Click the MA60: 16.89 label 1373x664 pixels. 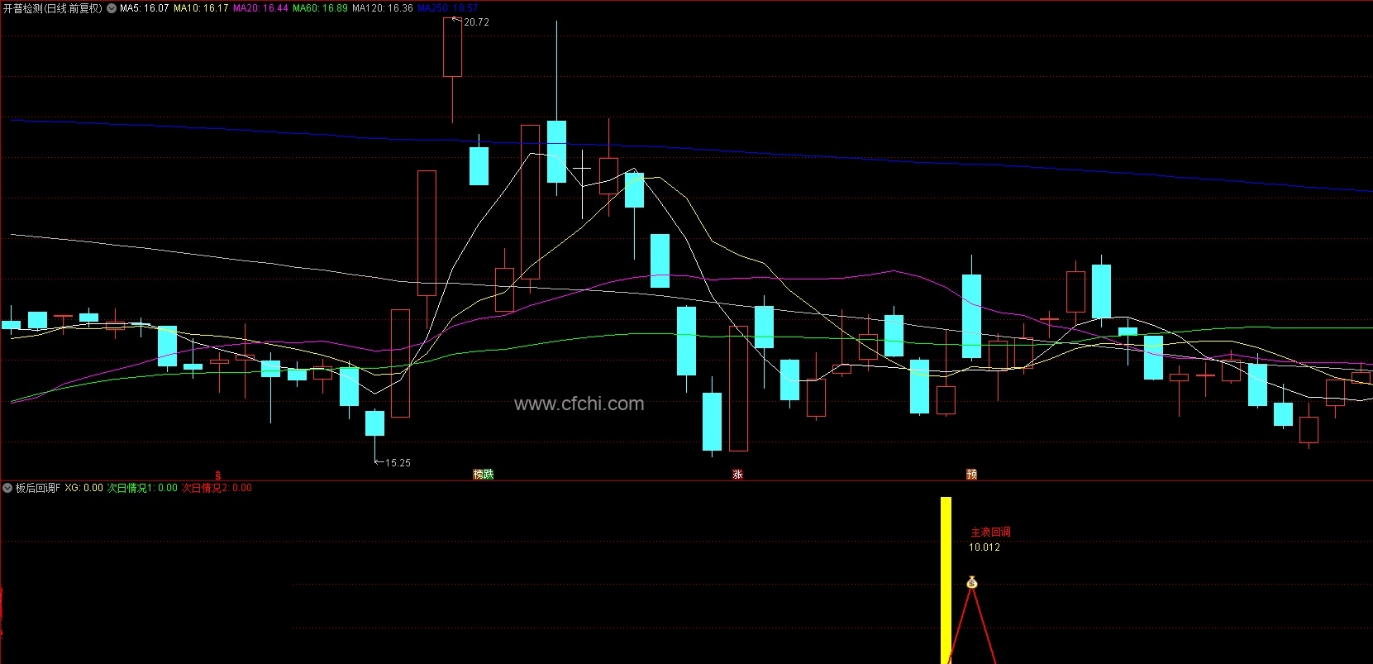click(320, 8)
